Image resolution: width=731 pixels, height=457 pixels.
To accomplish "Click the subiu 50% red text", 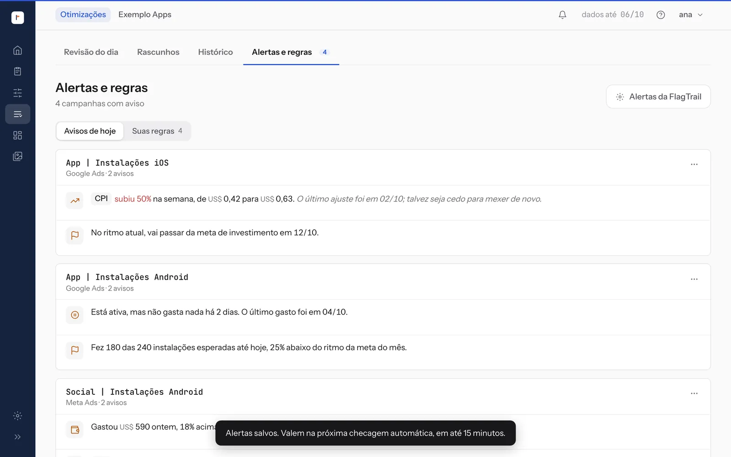I will (133, 199).
